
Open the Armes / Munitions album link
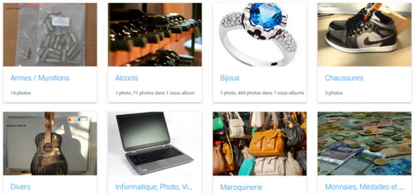pyautogui.click(x=40, y=78)
